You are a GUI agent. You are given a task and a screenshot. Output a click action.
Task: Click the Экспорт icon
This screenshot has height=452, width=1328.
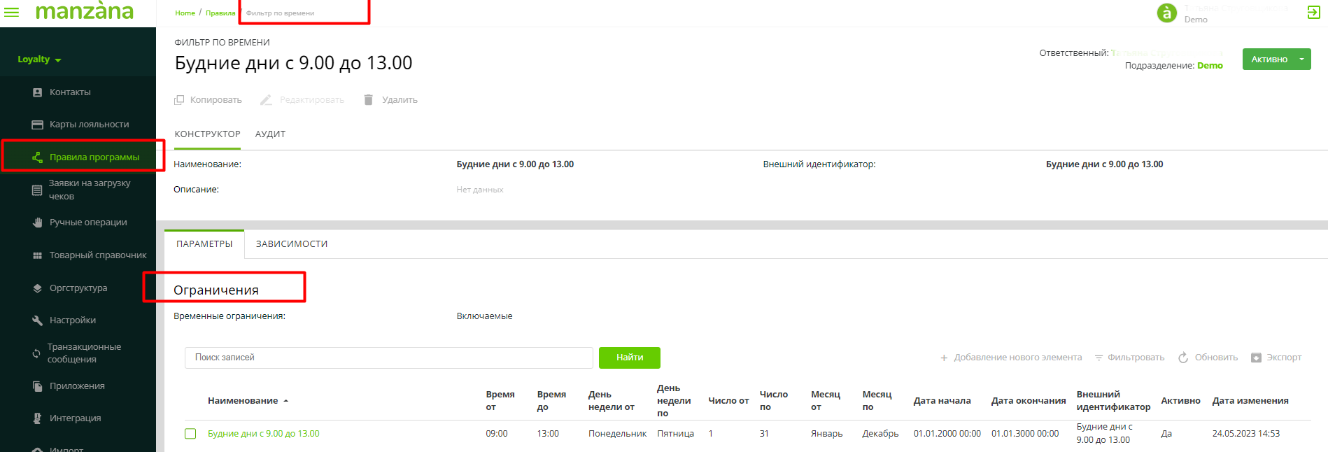pos(1256,358)
